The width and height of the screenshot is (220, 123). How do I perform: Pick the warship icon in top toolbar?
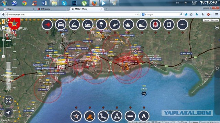[x=183, y=25]
